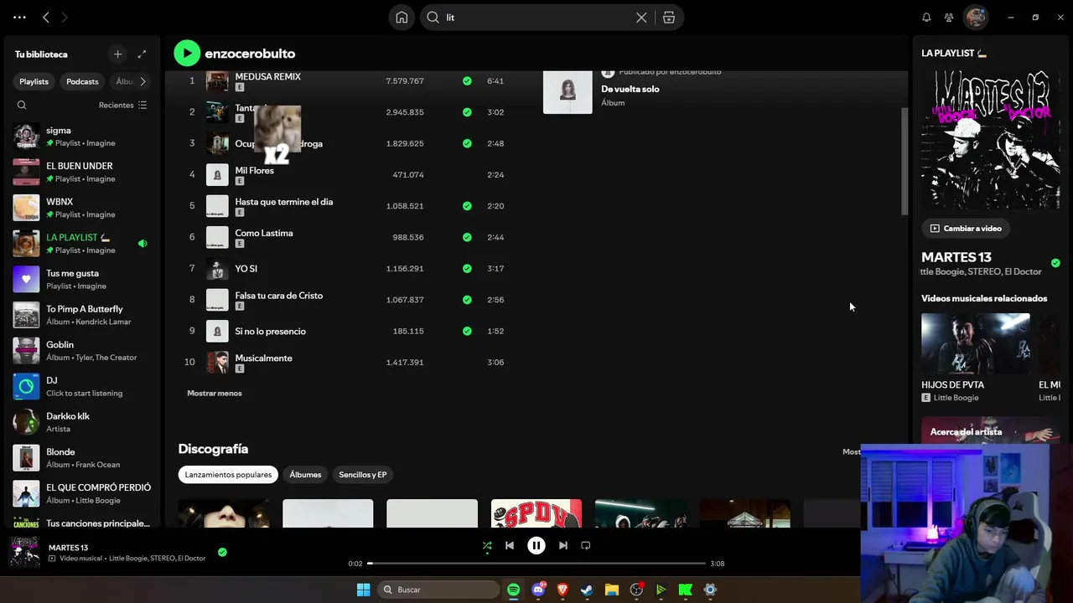Toggle shuffle playback
This screenshot has width=1073, height=603.
click(487, 545)
